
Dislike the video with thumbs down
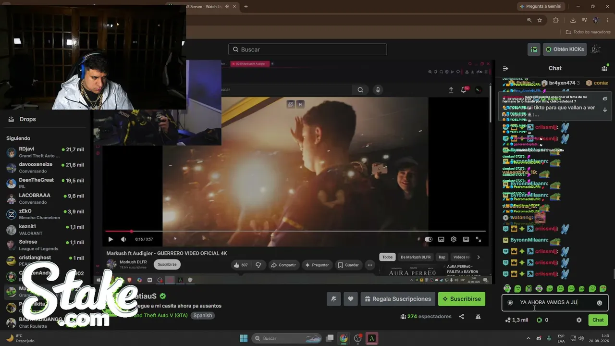pyautogui.click(x=258, y=265)
